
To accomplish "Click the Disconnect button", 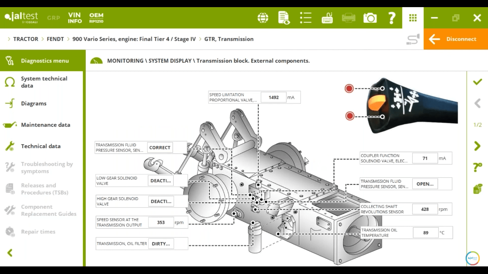I will pyautogui.click(x=455, y=39).
